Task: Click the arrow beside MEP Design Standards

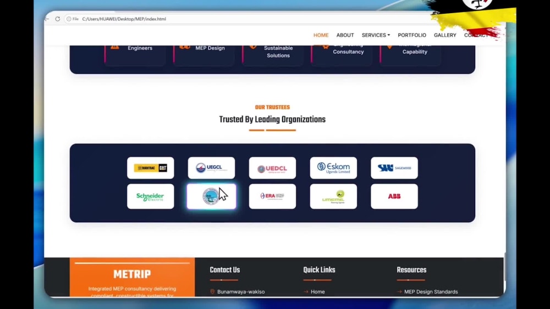Action: (399, 291)
